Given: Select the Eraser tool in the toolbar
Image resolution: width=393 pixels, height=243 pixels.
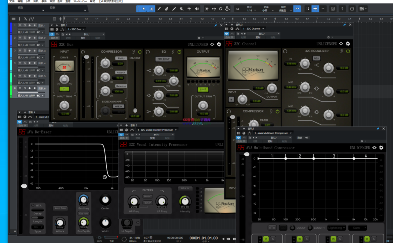Looking at the screenshot, I should pyautogui.click(x=167, y=9).
